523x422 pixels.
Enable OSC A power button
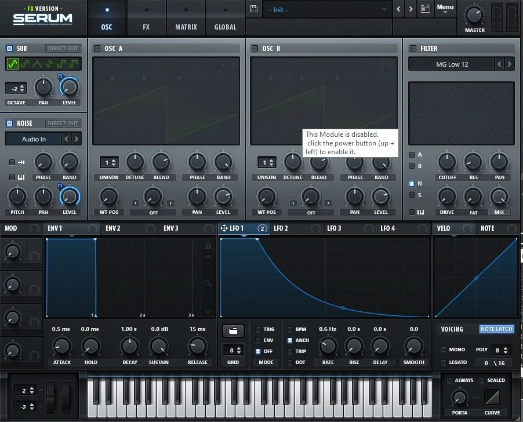pyautogui.click(x=97, y=48)
